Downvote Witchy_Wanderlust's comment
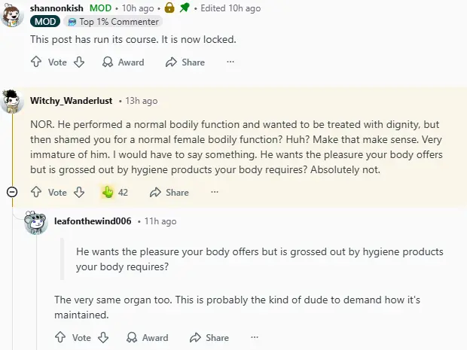Screen dimensions: 467x350 coord(79,193)
